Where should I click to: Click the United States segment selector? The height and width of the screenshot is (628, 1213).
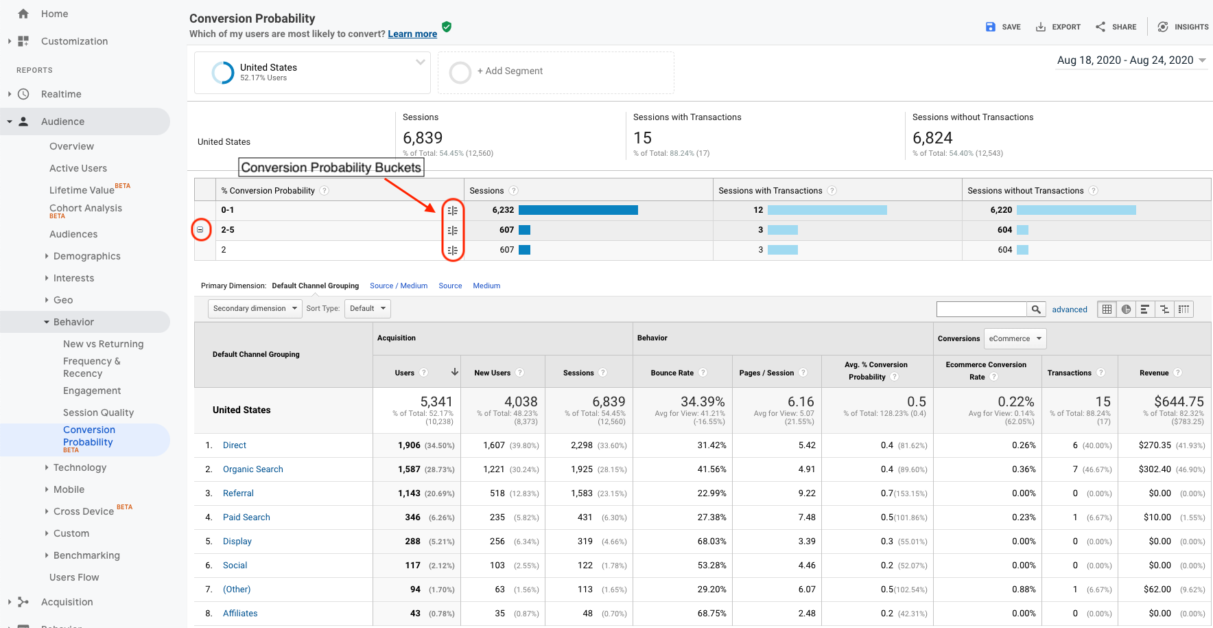(x=312, y=71)
